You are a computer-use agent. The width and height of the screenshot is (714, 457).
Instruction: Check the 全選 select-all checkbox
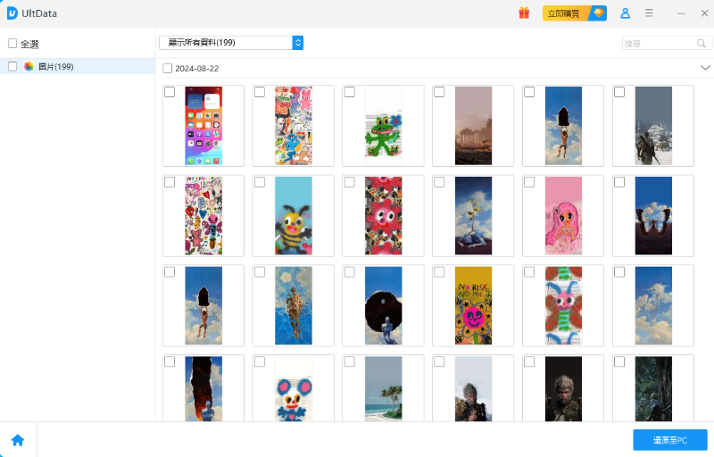pyautogui.click(x=12, y=43)
